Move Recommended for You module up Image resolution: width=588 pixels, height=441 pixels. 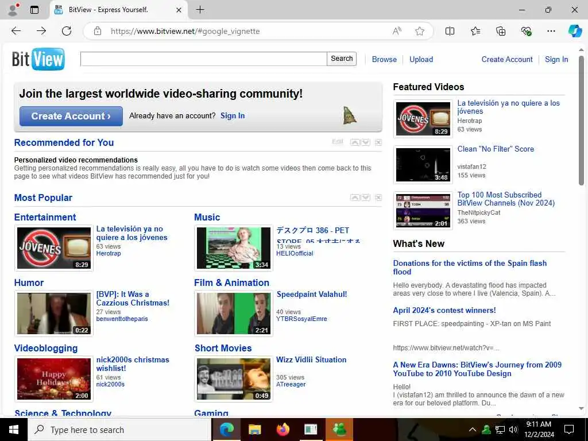coord(355,142)
